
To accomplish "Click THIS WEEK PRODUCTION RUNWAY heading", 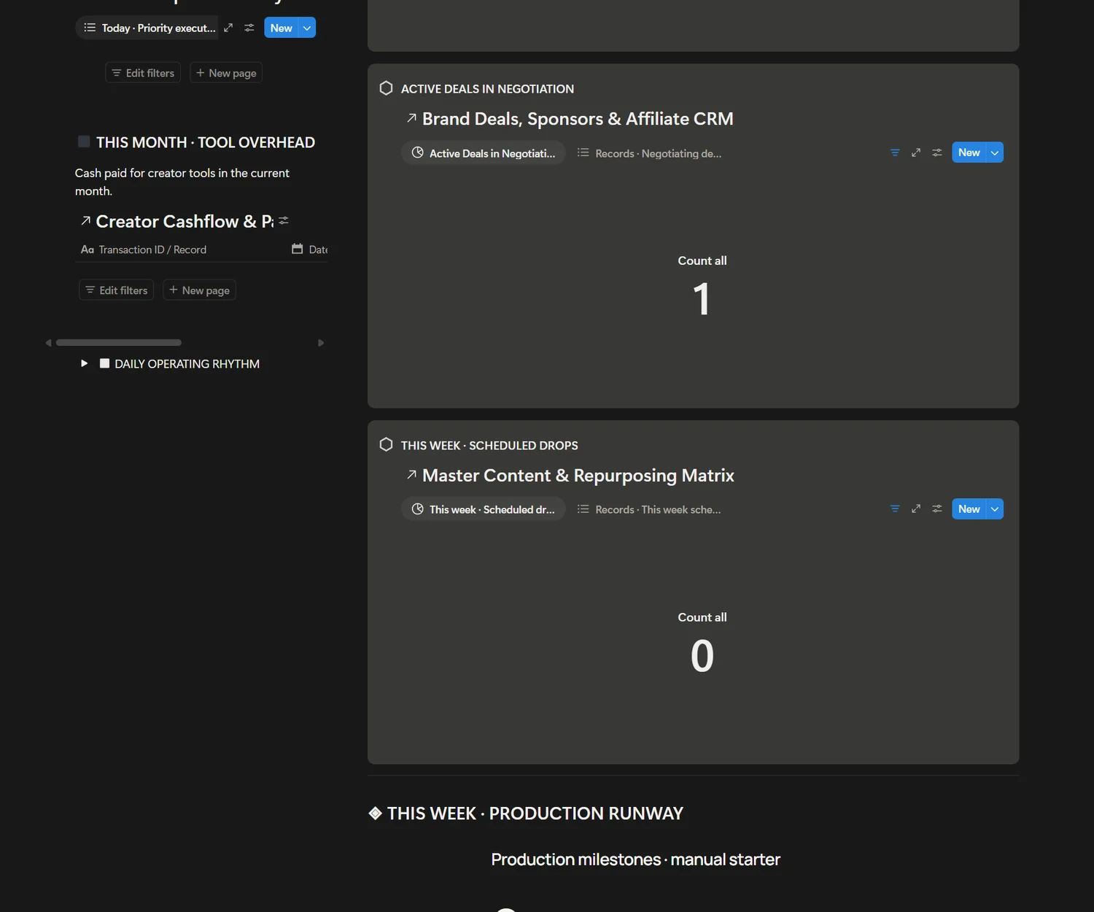I will [535, 814].
